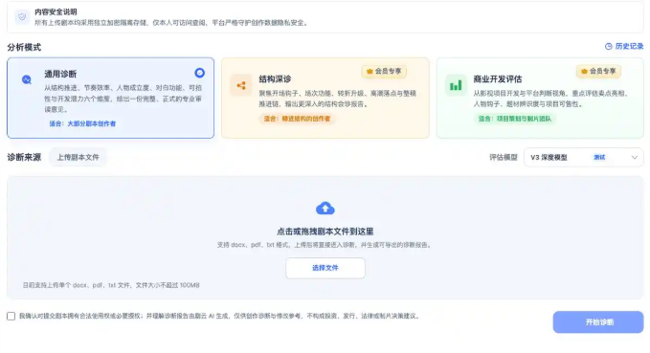The width and height of the screenshot is (650, 353).
Task: Tick the authorization confirmation checkbox
Action: pos(11,316)
